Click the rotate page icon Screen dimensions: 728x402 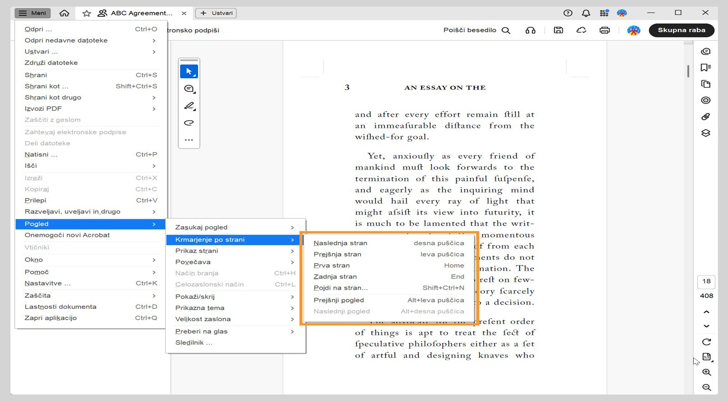706,342
